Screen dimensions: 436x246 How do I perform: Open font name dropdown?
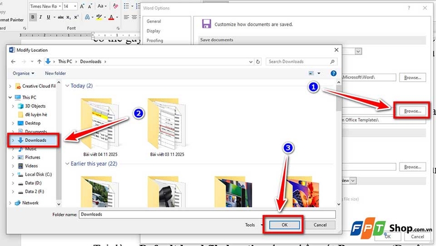point(59,6)
